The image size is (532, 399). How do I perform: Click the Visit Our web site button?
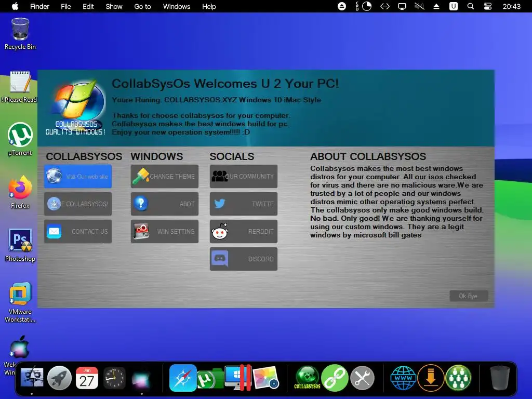(x=78, y=177)
